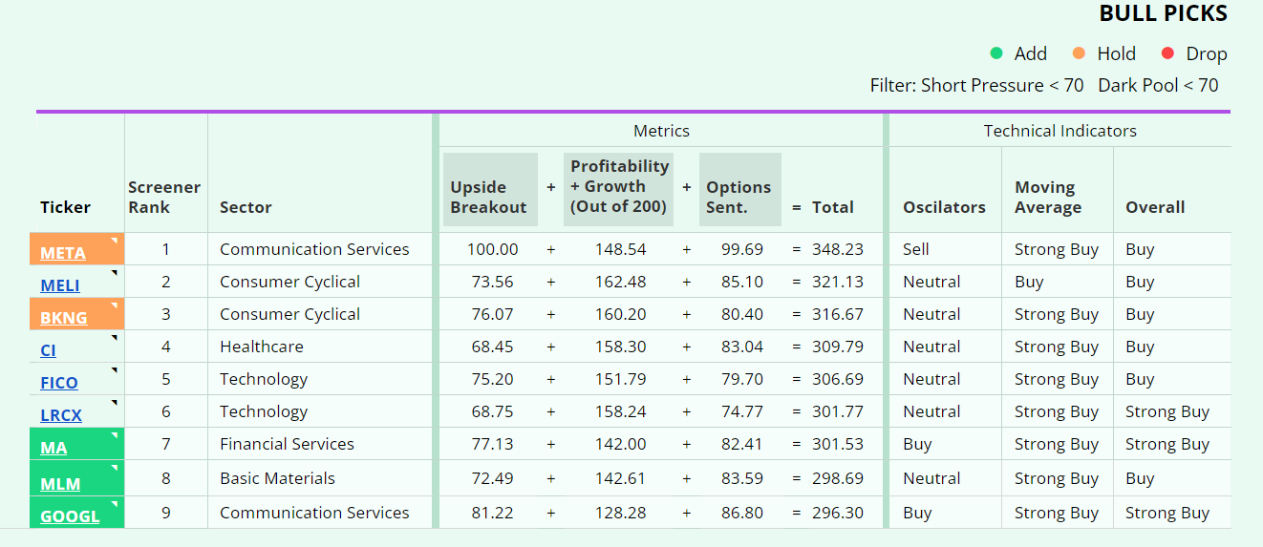Click the Short Pressure < 70 filter text
The image size is (1263, 547).
click(1002, 85)
